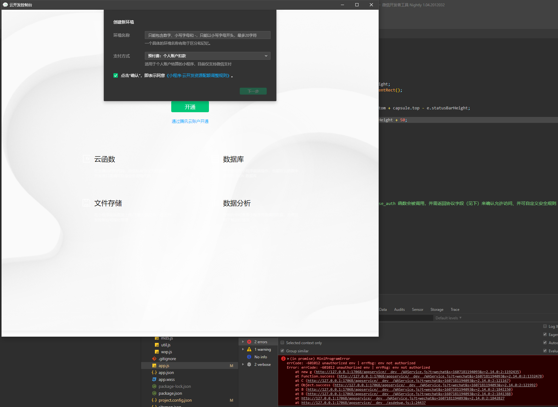Screen dimensions: 558x407
Task: Expand the 1 warning group
Action: pos(243,349)
